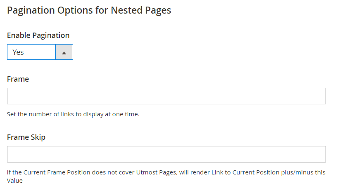This screenshot has height=193, width=340.
Task: Click the word Pagination in the section heading
Action: [31, 10]
